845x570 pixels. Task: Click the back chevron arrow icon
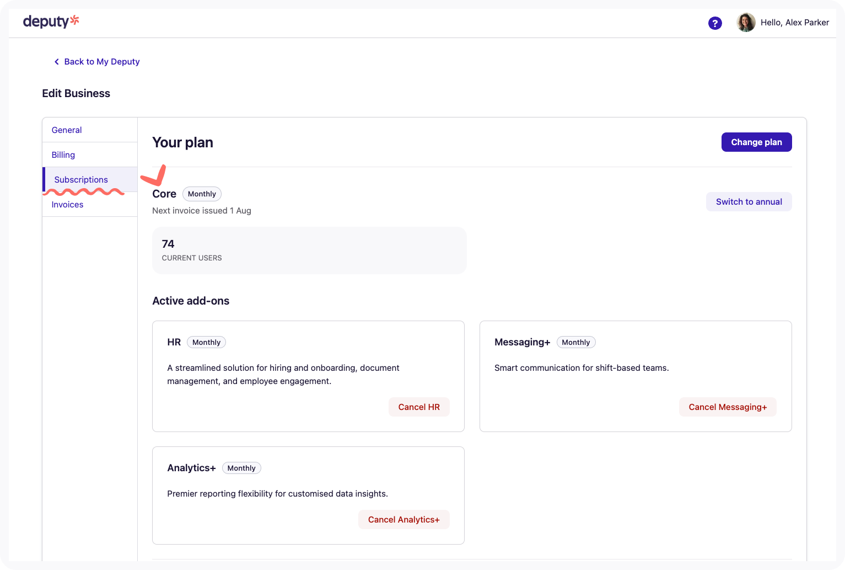click(x=56, y=62)
